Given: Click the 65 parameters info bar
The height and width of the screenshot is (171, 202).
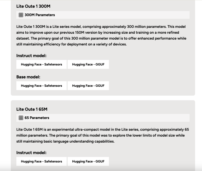Looking at the screenshot, I should point(103,118).
